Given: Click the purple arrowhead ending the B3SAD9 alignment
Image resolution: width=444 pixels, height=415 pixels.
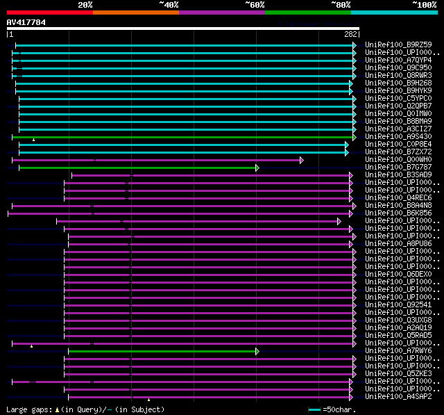Looking at the screenshot, I should point(351,176).
